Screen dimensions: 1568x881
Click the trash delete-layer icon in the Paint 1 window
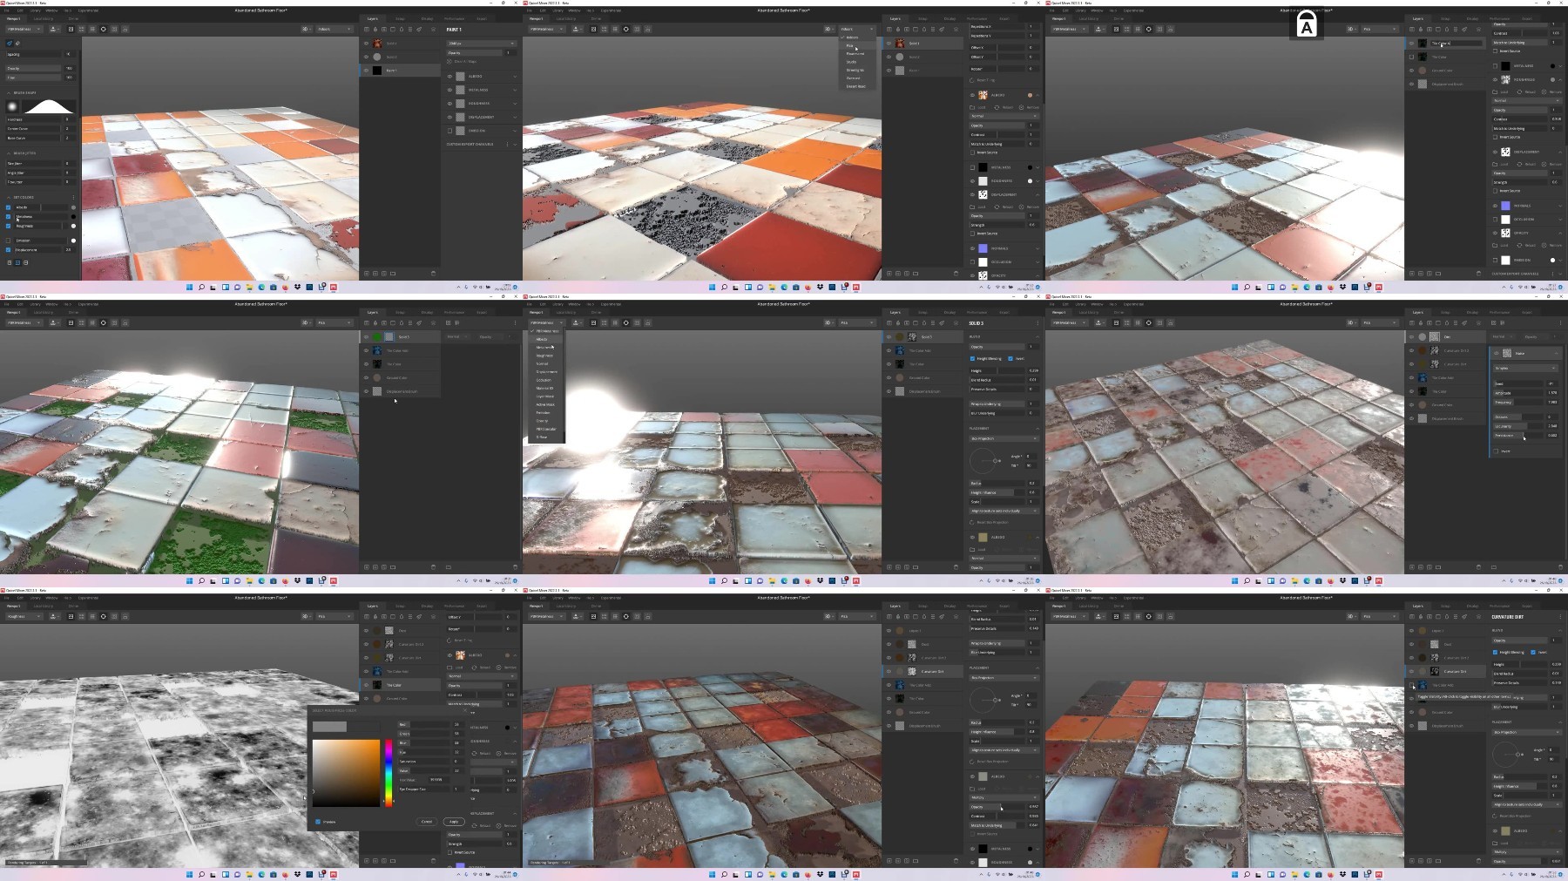click(433, 274)
